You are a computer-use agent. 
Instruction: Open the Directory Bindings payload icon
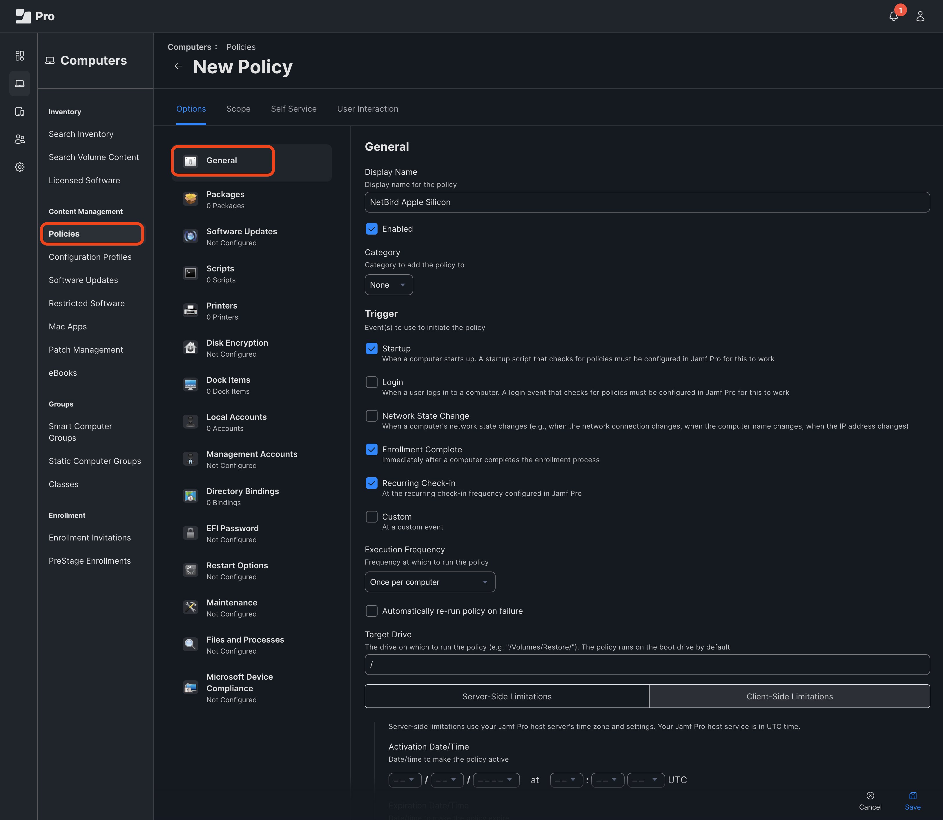click(190, 496)
